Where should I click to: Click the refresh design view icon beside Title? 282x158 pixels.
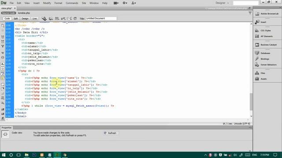pyautogui.click(x=75, y=18)
